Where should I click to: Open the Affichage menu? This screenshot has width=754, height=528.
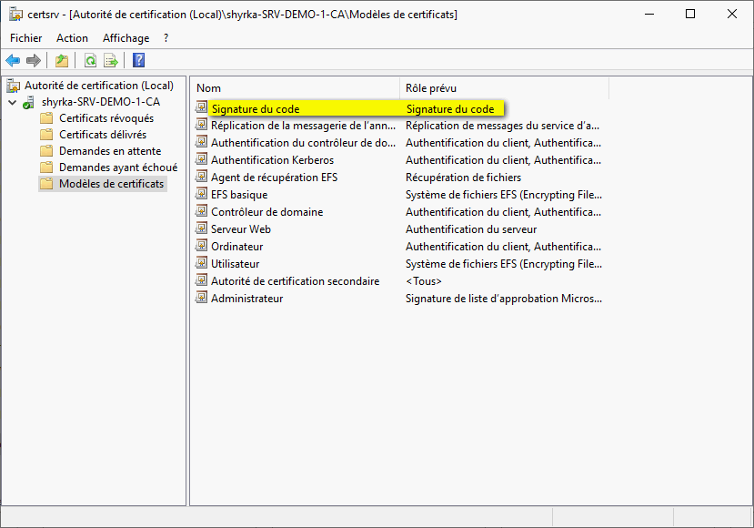[x=126, y=38]
